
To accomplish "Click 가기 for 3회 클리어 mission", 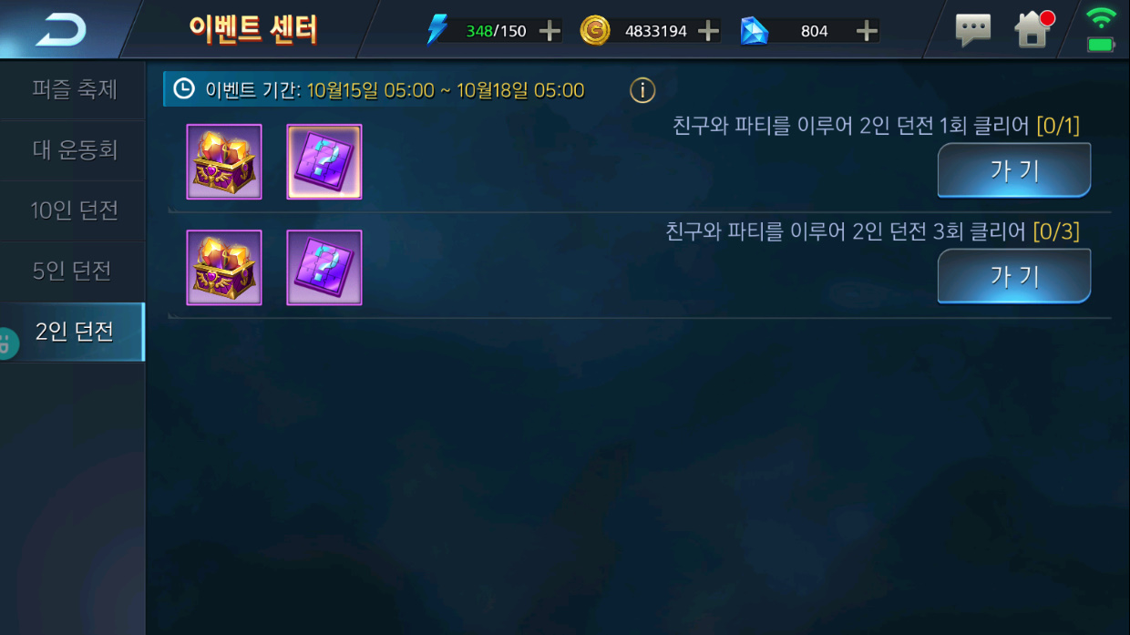I will (1014, 276).
